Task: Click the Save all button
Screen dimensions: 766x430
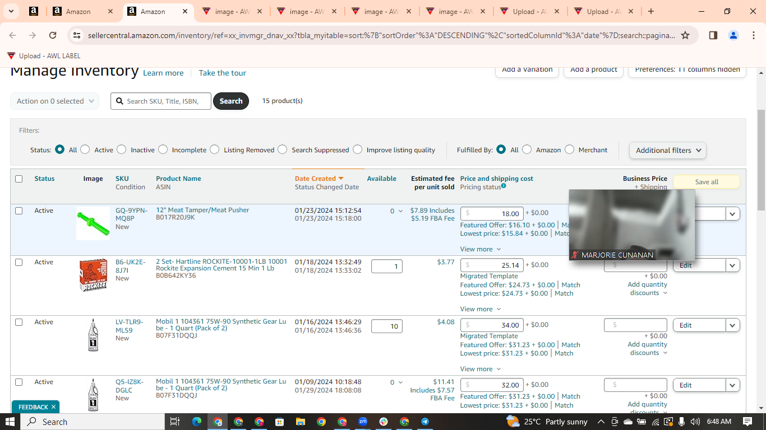Action: click(707, 182)
